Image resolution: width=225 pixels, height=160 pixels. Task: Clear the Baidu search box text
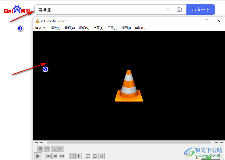168,10
